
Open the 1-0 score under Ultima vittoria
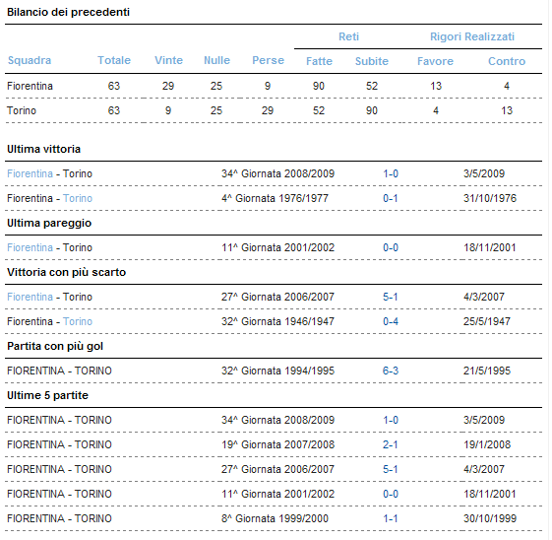(x=391, y=173)
